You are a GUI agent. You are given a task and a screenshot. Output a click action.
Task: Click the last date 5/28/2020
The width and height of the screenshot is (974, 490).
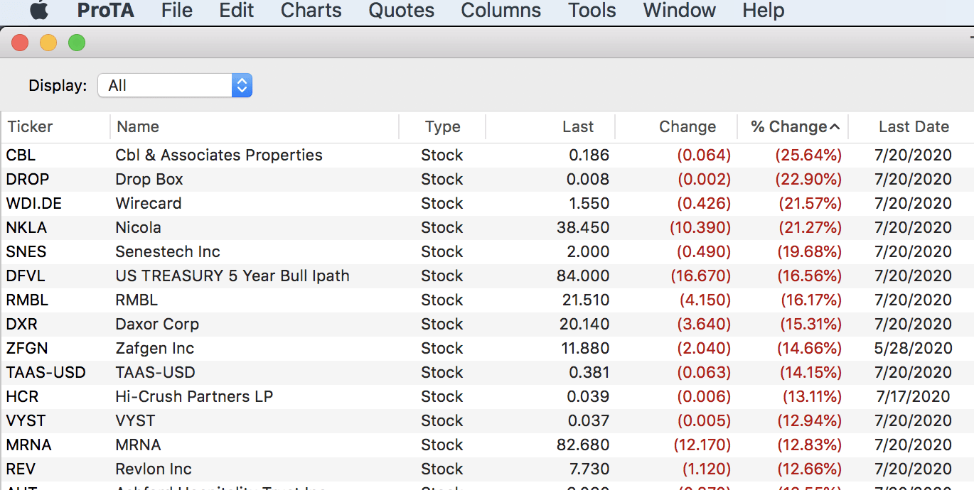coord(914,348)
